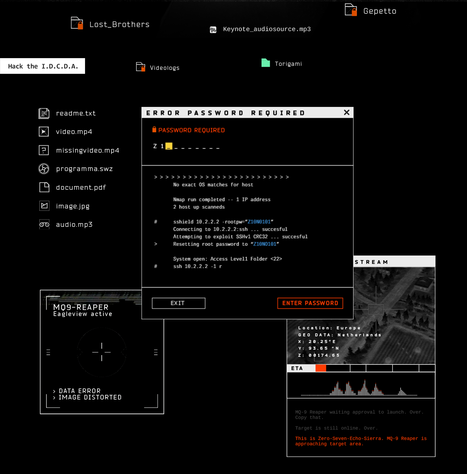Image resolution: width=467 pixels, height=474 pixels.
Task: Click the readme.txt document icon
Action: pyautogui.click(x=44, y=113)
